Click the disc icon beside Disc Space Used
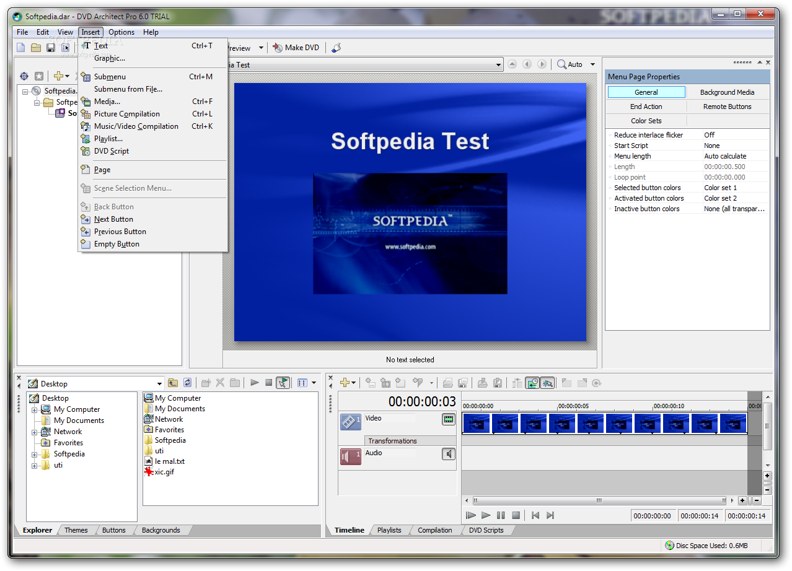Viewport: 792px width, 571px height. click(x=669, y=546)
